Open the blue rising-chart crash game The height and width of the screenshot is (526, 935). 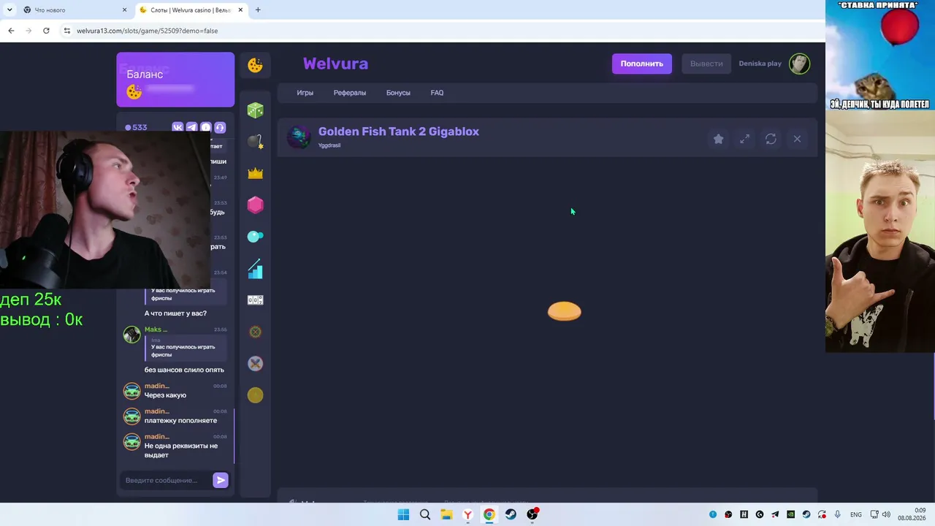tap(255, 269)
